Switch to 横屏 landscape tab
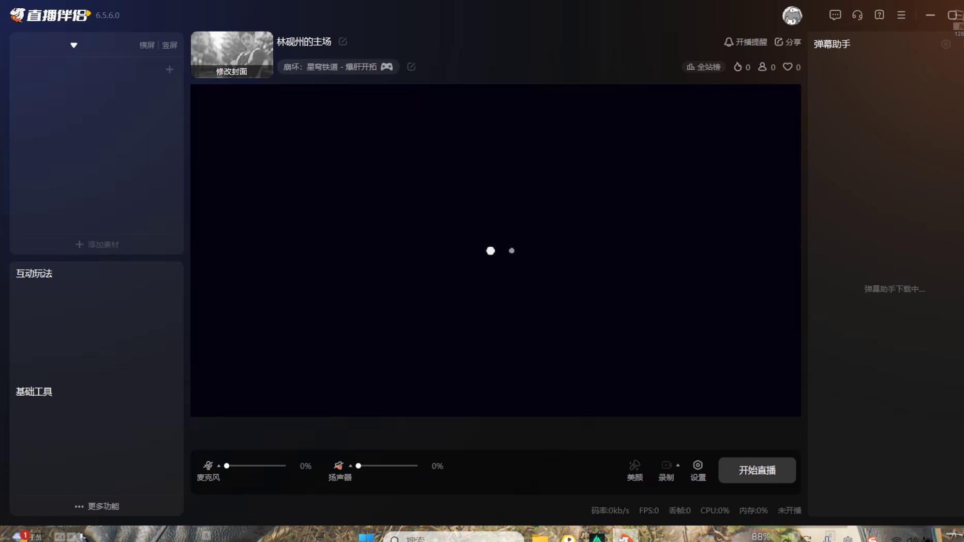This screenshot has width=964, height=542. point(147,45)
